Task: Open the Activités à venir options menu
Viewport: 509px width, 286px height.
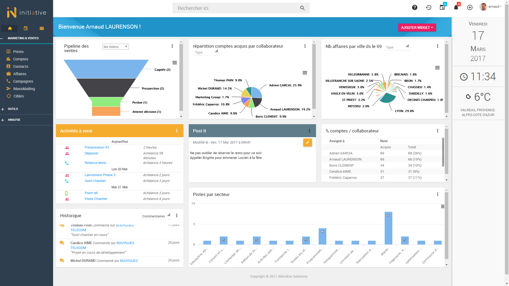Action: tap(177, 131)
